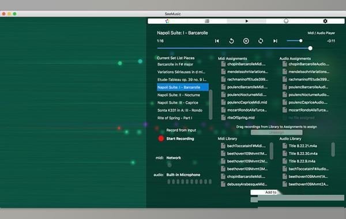Click poulencNocturneAudio assignment file icon
346x219 pixels.
[x=285, y=95]
